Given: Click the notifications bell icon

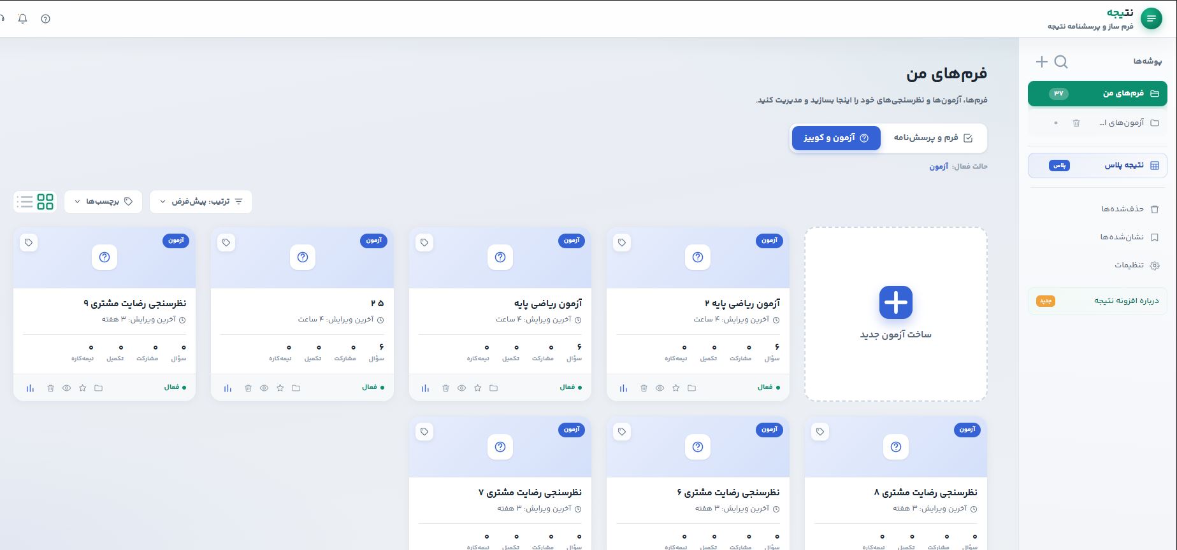Looking at the screenshot, I should point(23,18).
